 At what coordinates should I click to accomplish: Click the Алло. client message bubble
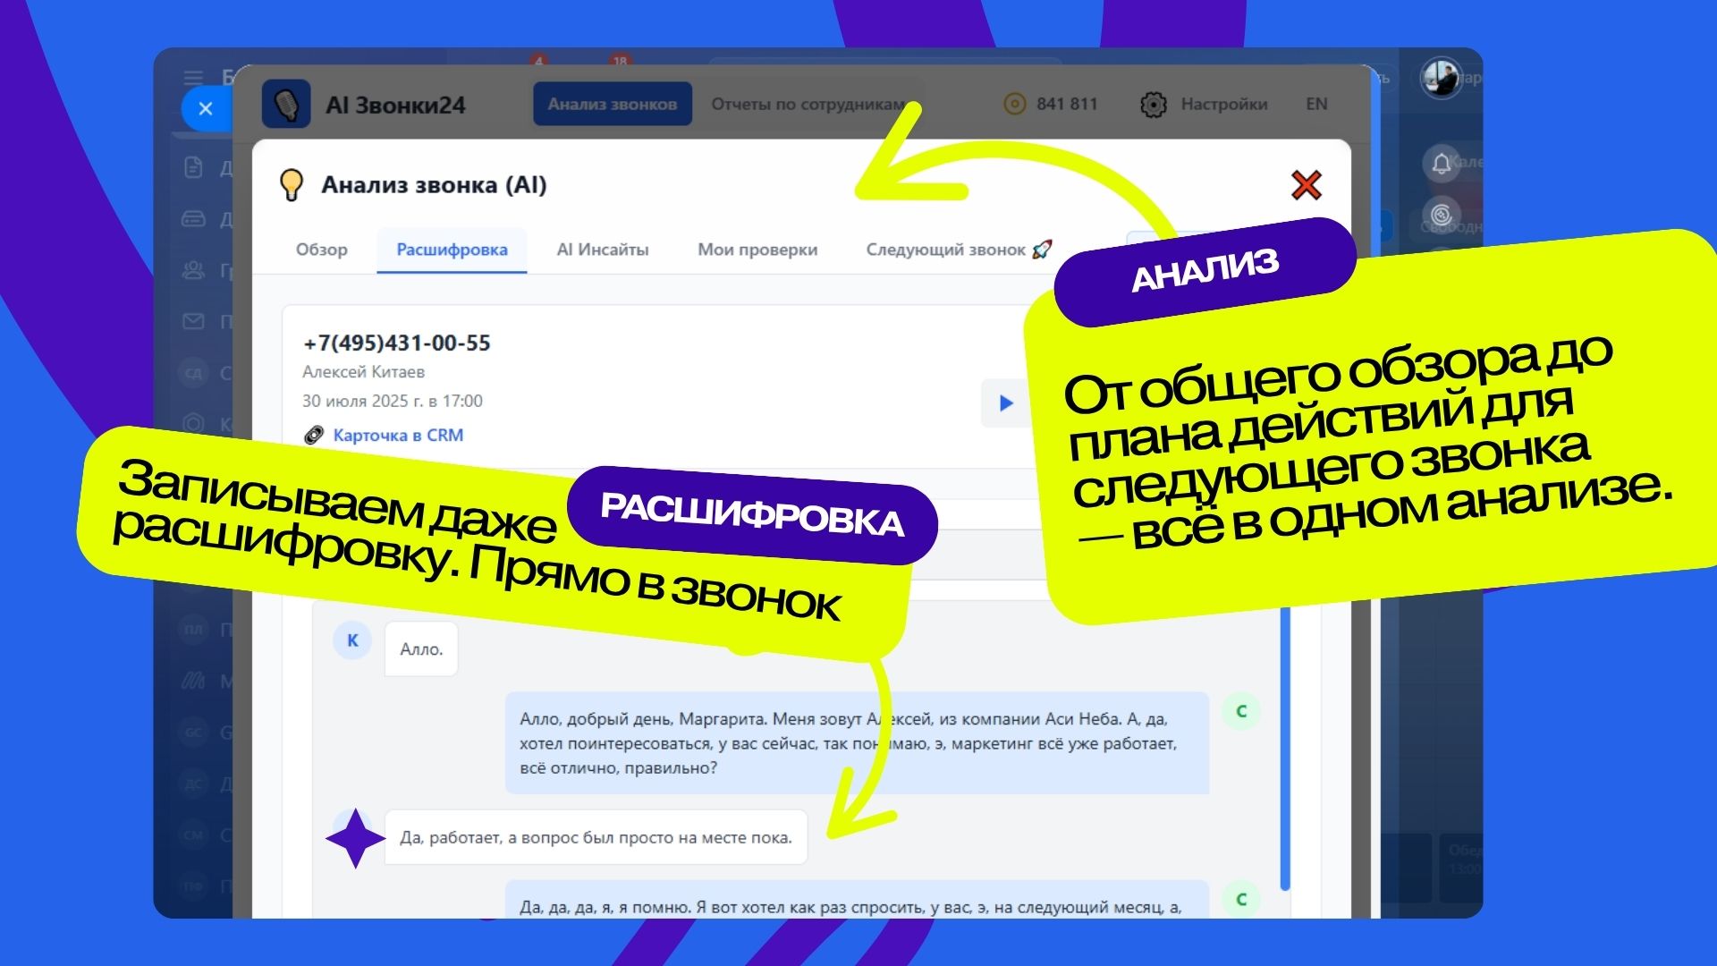pos(421,649)
